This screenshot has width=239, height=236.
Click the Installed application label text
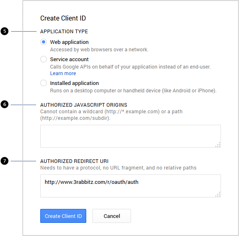point(74,83)
